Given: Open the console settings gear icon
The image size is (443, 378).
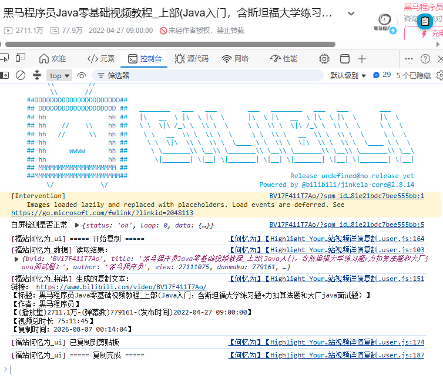Looking at the screenshot, I should point(440,75).
